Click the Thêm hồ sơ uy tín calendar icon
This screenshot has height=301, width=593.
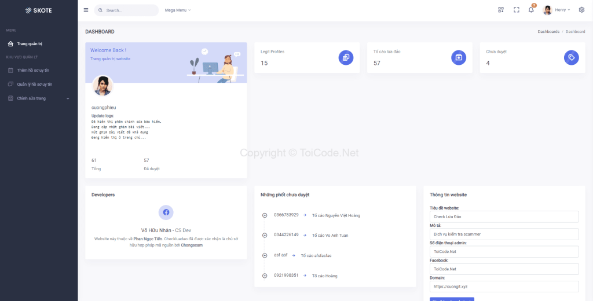pyautogui.click(x=10, y=71)
